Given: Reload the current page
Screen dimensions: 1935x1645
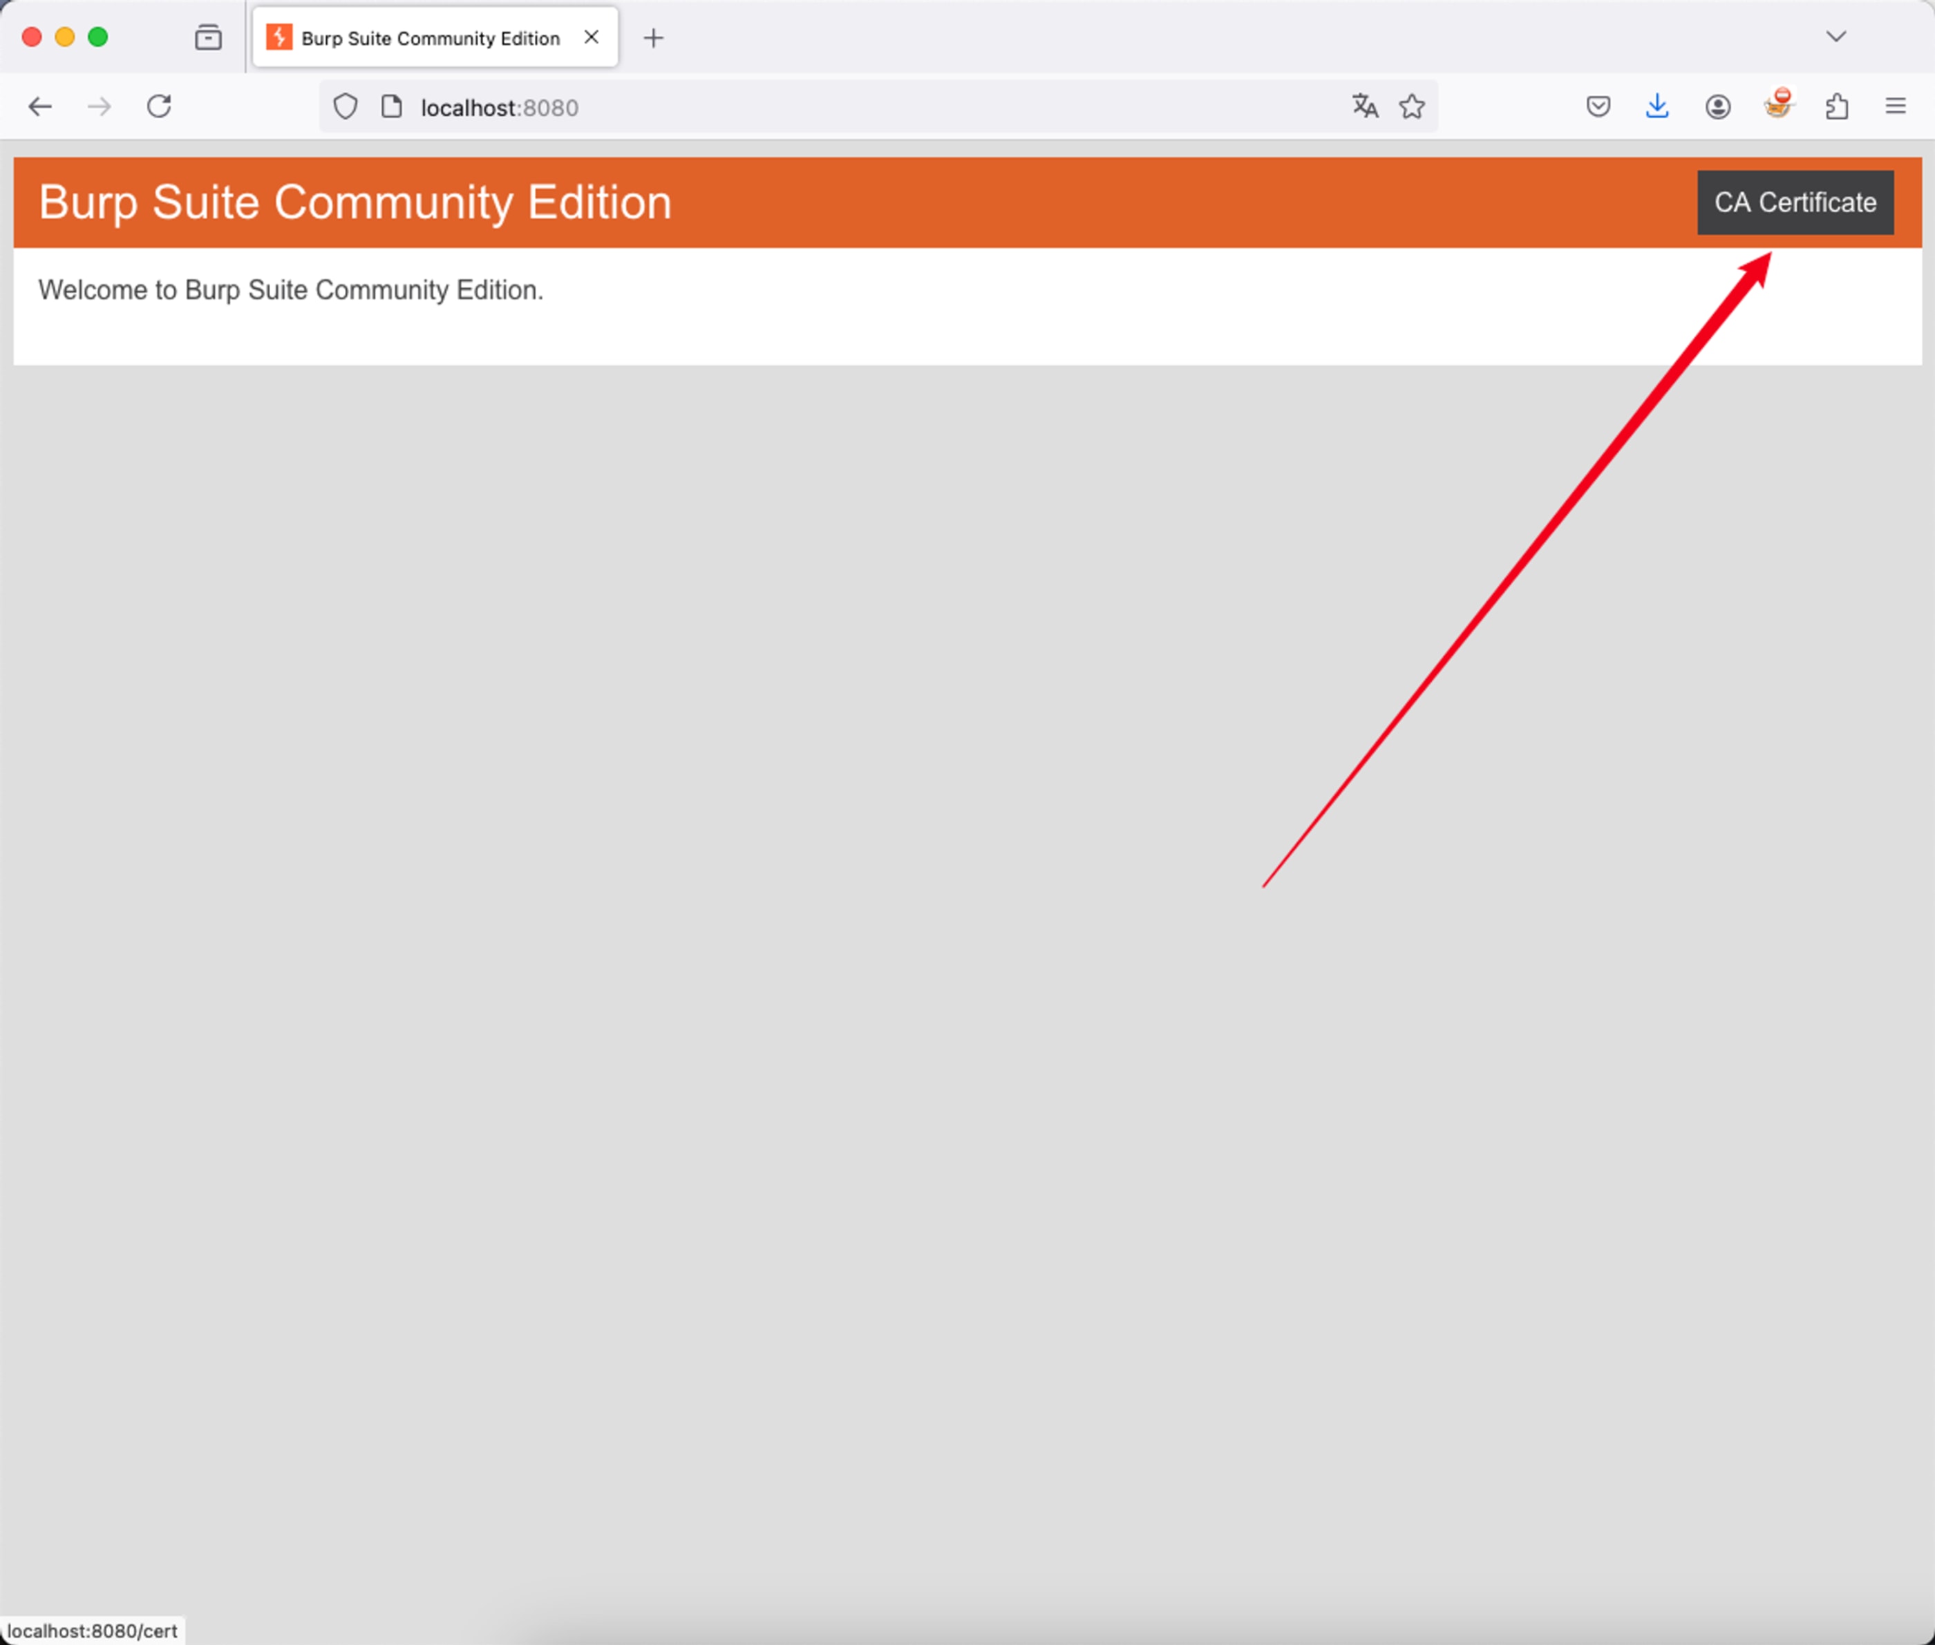Looking at the screenshot, I should [x=160, y=106].
